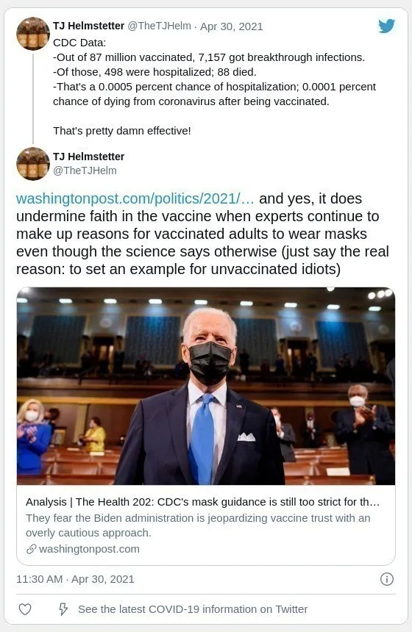Open the Apr 30, 2021 date in parent tweet
The width and height of the screenshot is (412, 632).
click(231, 26)
